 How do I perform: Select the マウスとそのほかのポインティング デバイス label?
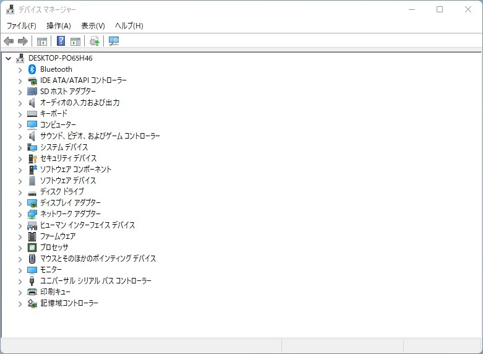pos(98,259)
